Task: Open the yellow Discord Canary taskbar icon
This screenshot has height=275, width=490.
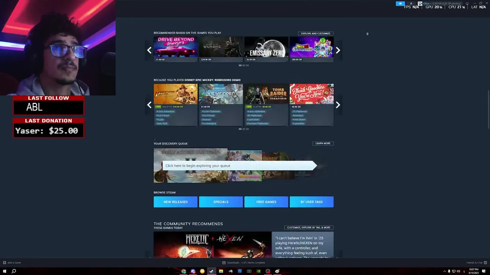Action: 202,271
